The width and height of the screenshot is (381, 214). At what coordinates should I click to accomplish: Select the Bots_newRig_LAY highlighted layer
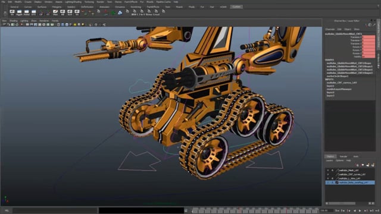(x=350, y=182)
